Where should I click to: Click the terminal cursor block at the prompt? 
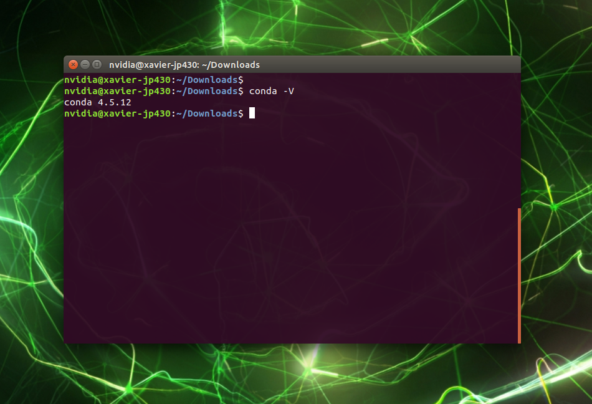point(252,113)
